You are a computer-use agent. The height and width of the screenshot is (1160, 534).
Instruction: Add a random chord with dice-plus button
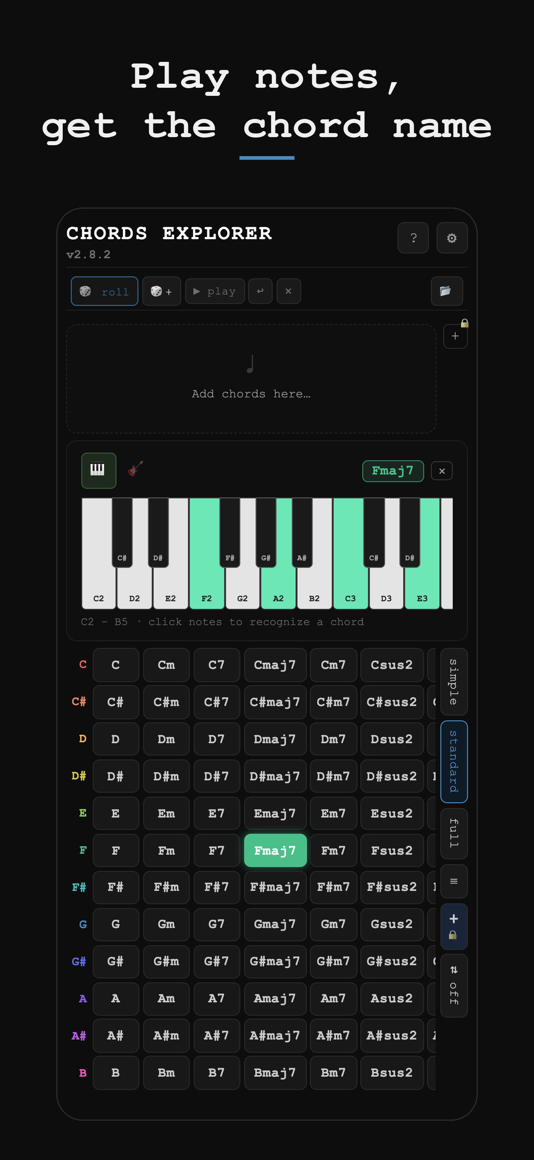(162, 291)
